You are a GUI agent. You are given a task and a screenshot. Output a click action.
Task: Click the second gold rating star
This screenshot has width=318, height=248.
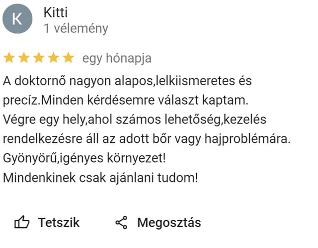tap(24, 58)
